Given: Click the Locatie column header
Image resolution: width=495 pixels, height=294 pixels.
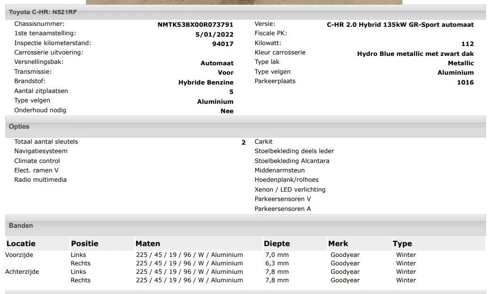Looking at the screenshot, I should (21, 244).
